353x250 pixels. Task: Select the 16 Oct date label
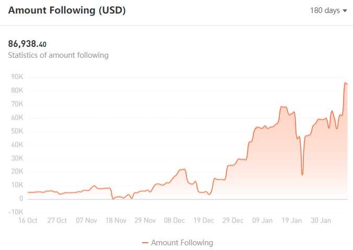28,220
